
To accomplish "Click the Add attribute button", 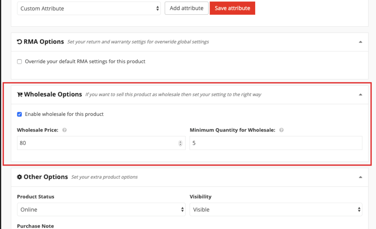I will pyautogui.click(x=187, y=8).
